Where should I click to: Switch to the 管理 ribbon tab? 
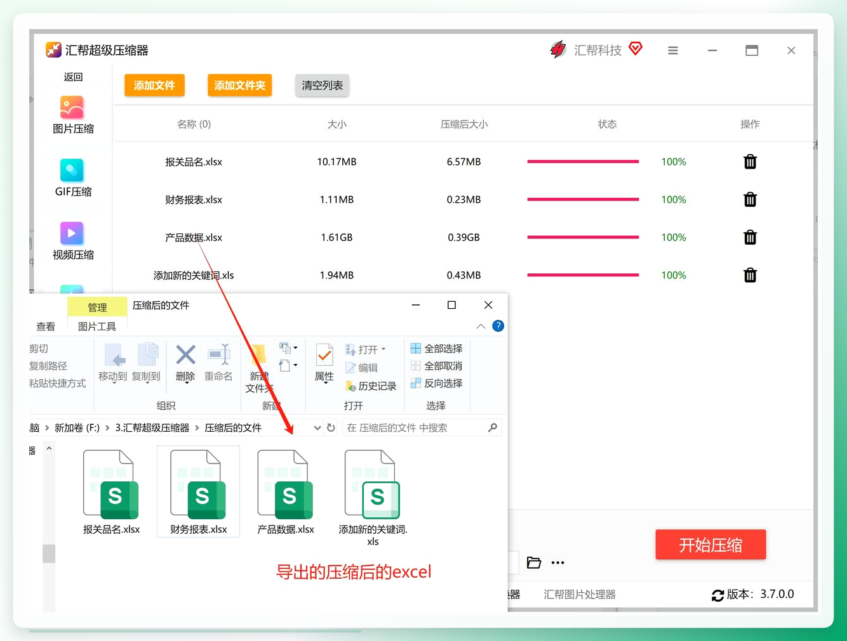click(x=97, y=307)
